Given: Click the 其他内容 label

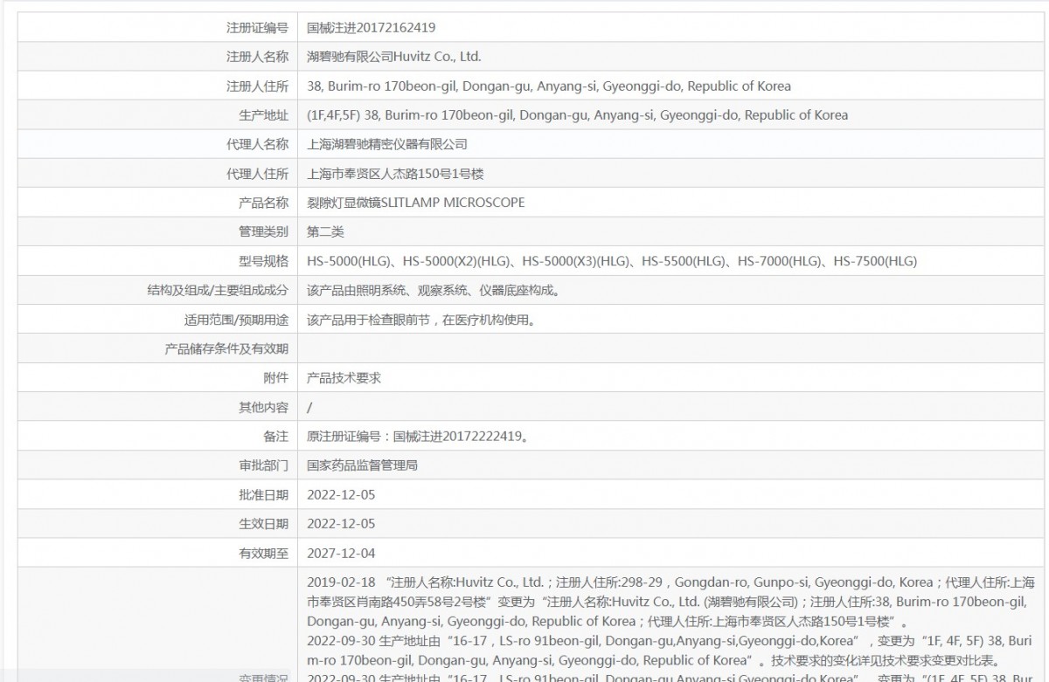Looking at the screenshot, I should tap(263, 408).
